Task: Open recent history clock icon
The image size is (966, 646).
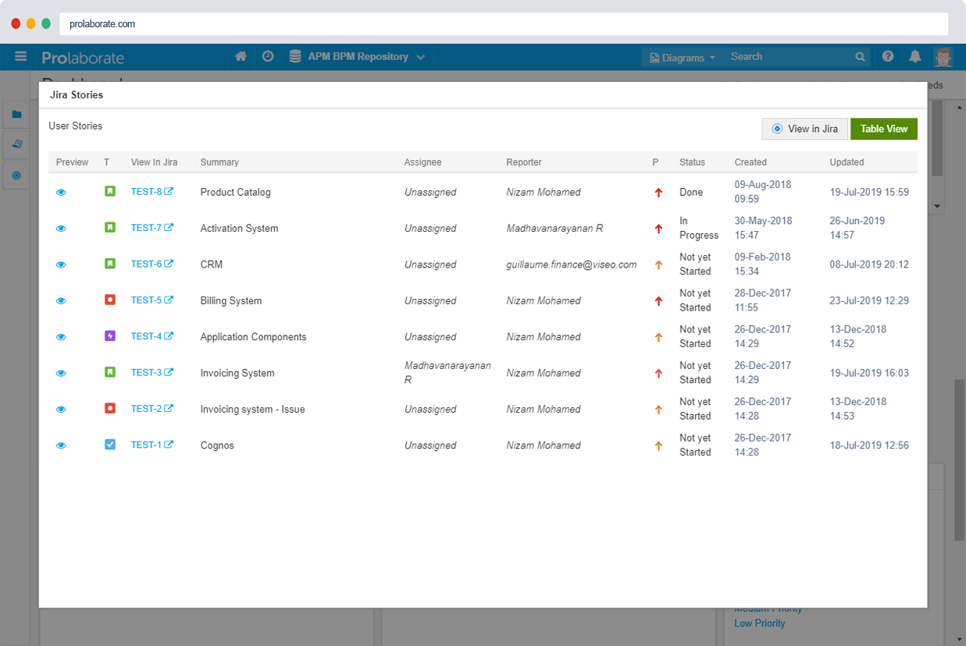Action: tap(268, 56)
